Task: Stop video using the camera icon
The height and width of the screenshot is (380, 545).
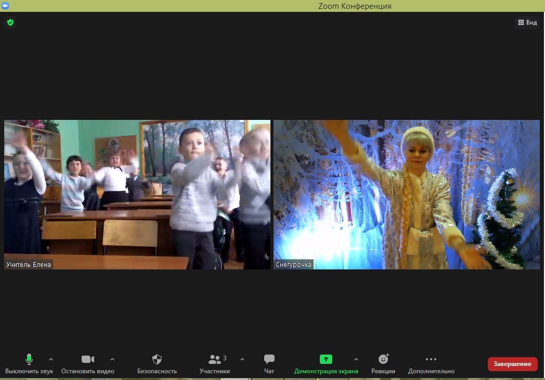Action: (88, 359)
